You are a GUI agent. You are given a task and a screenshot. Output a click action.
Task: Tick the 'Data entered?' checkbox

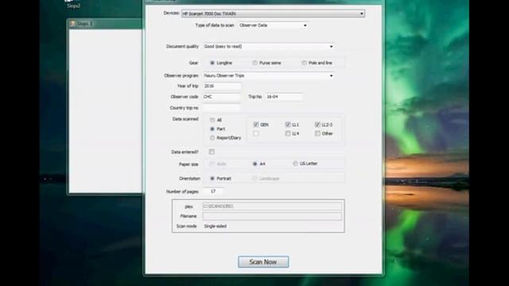(212, 152)
